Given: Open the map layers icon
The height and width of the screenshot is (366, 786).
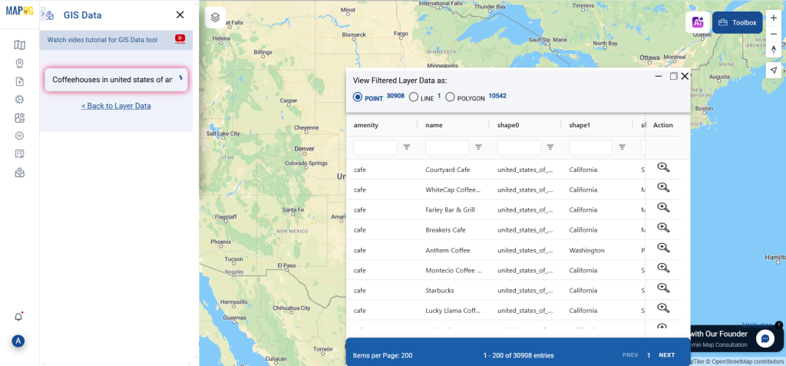Looking at the screenshot, I should (216, 18).
